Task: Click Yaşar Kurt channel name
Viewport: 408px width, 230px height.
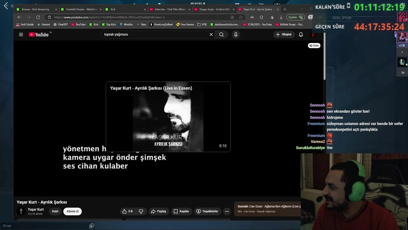Action: tap(36, 210)
